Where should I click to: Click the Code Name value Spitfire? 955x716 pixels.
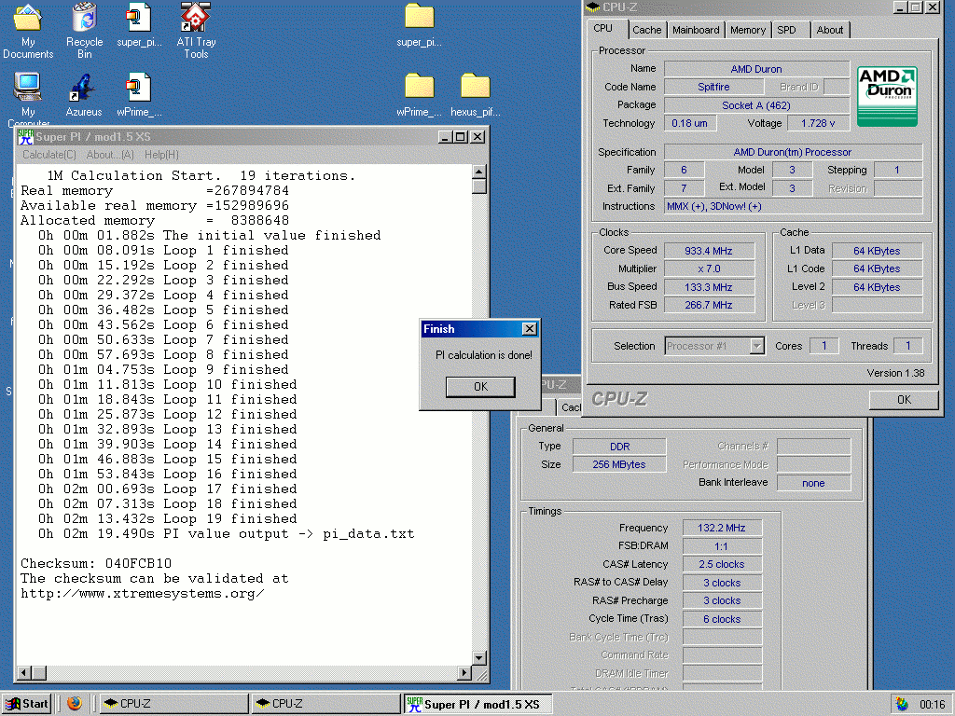point(713,87)
